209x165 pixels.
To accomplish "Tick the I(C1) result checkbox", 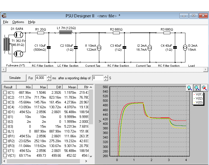I will [5, 92].
